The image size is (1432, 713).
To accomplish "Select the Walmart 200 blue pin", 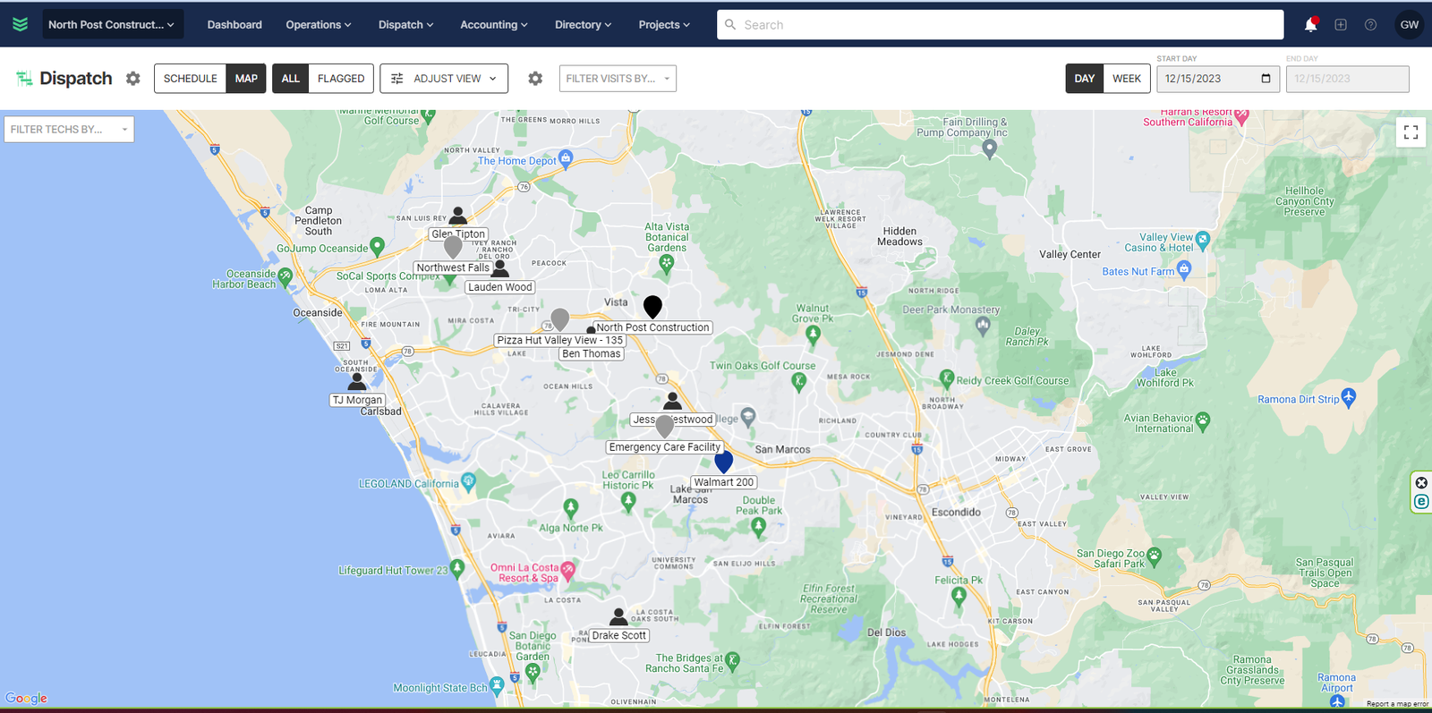I will pyautogui.click(x=724, y=462).
